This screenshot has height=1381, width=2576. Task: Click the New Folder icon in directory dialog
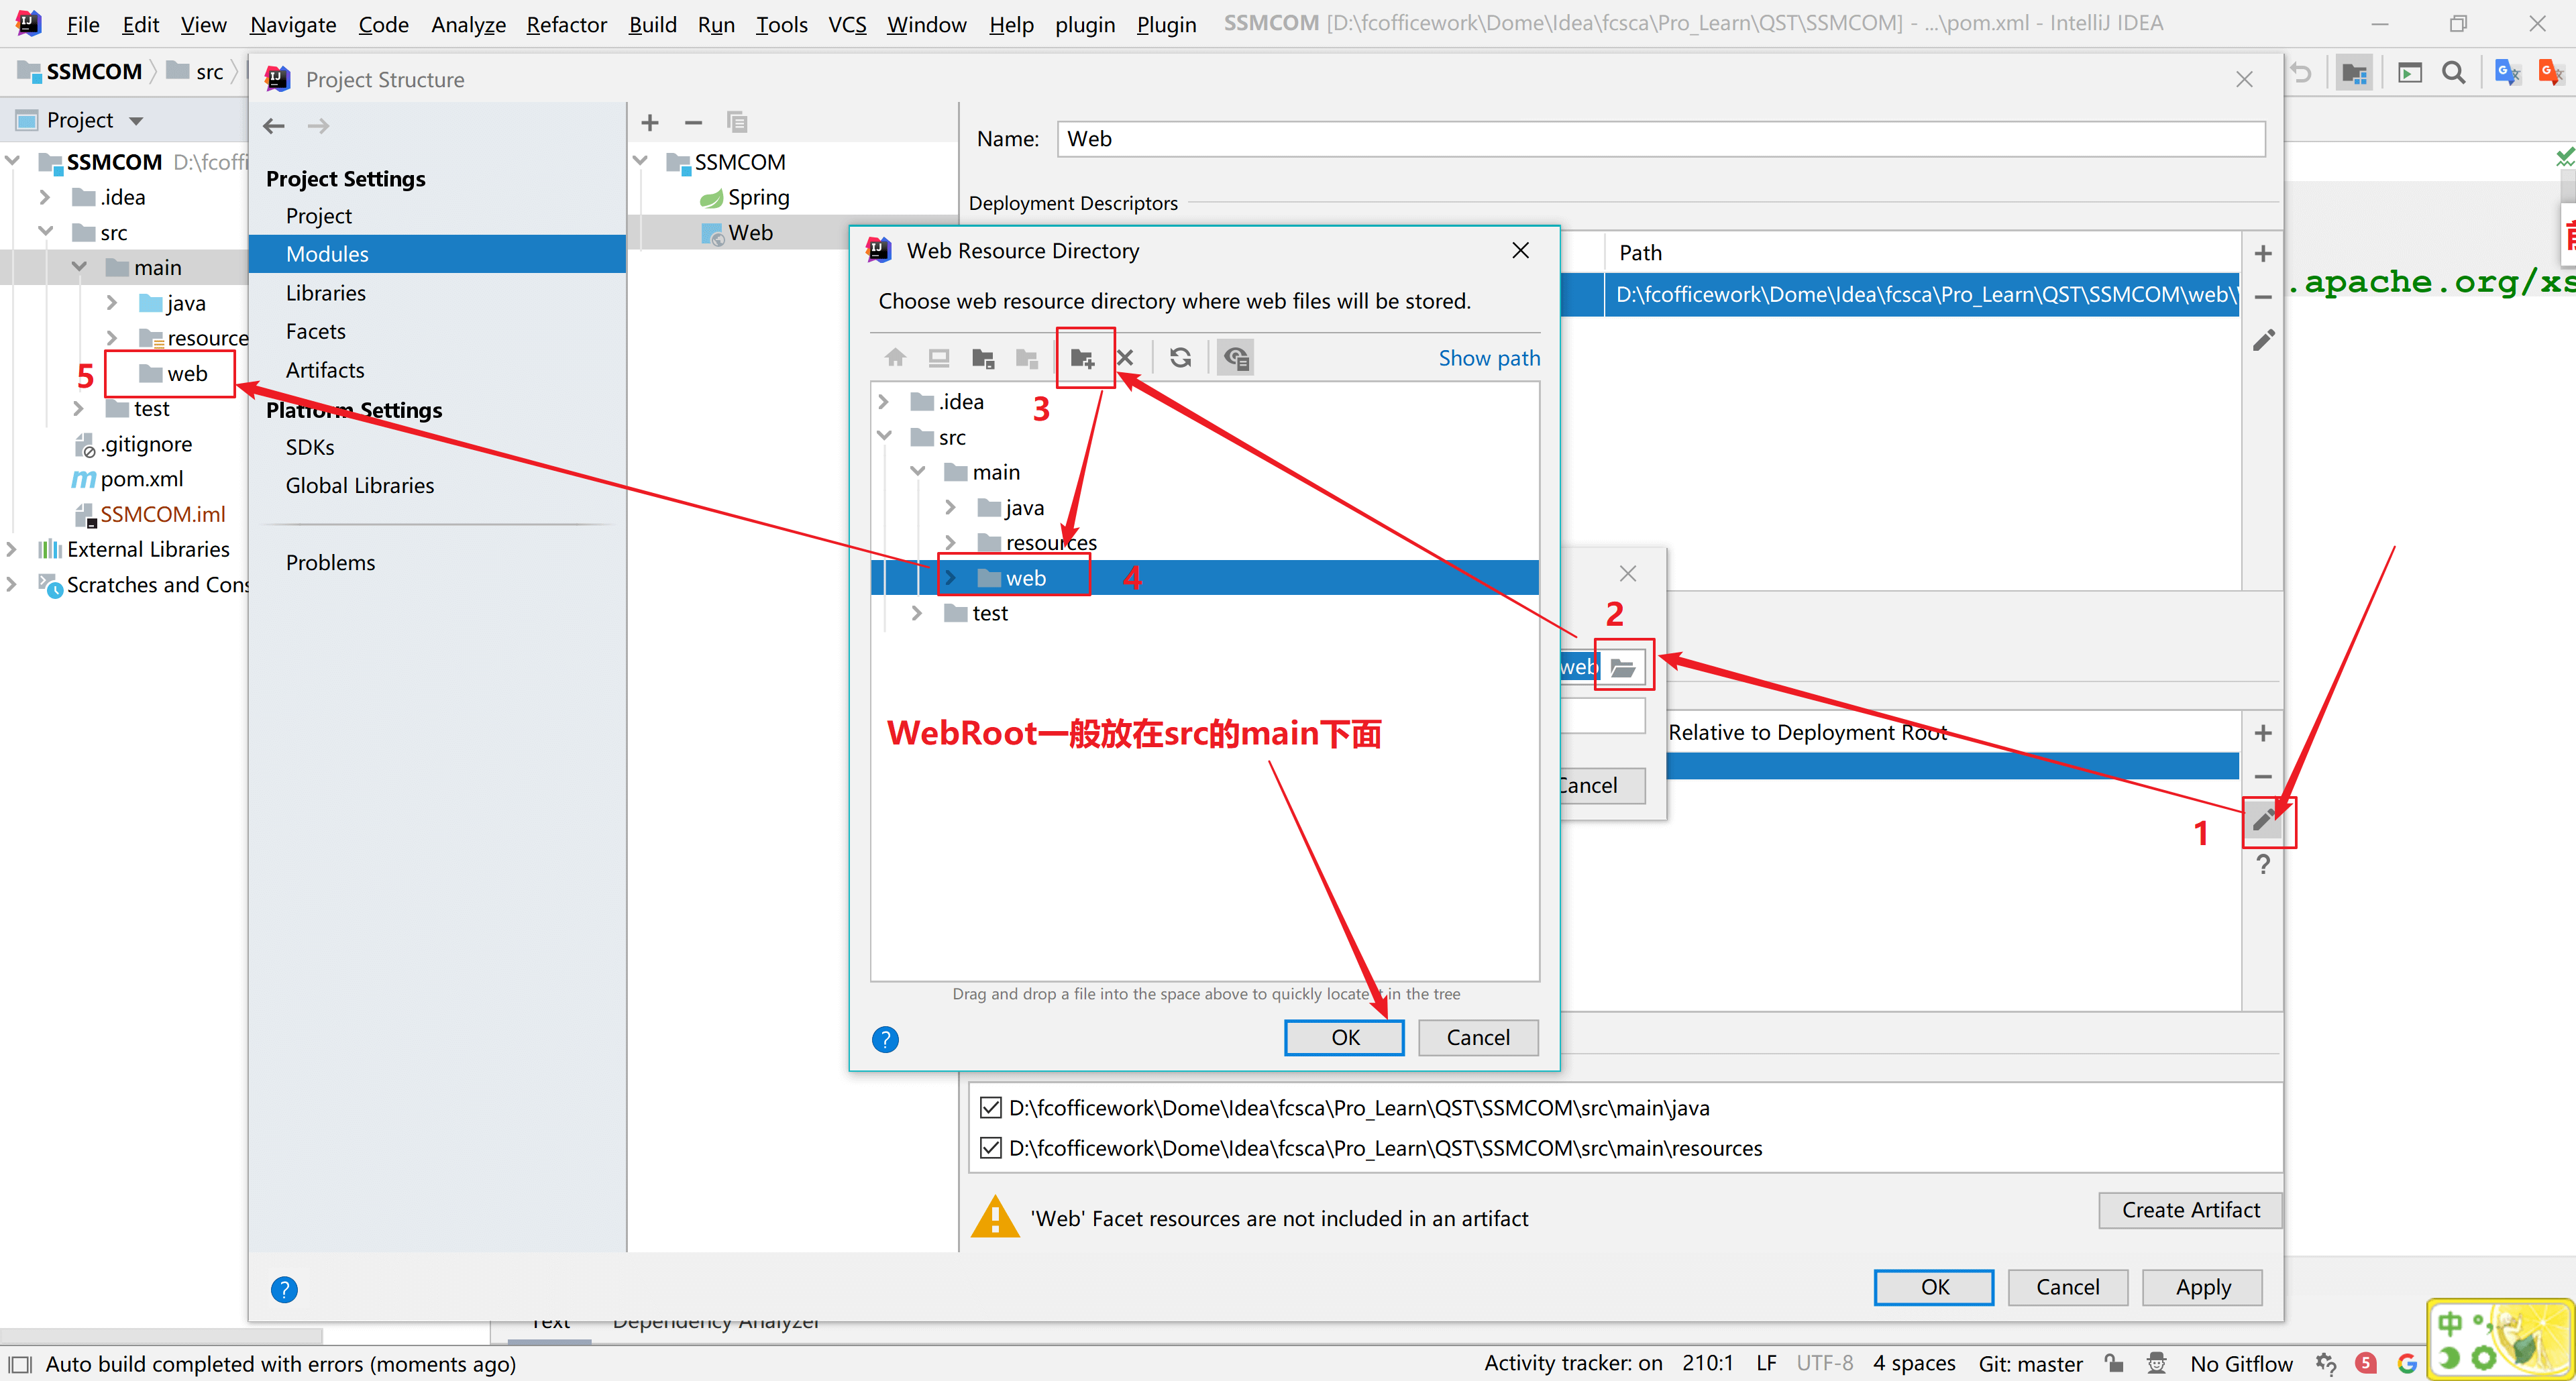click(x=1082, y=358)
